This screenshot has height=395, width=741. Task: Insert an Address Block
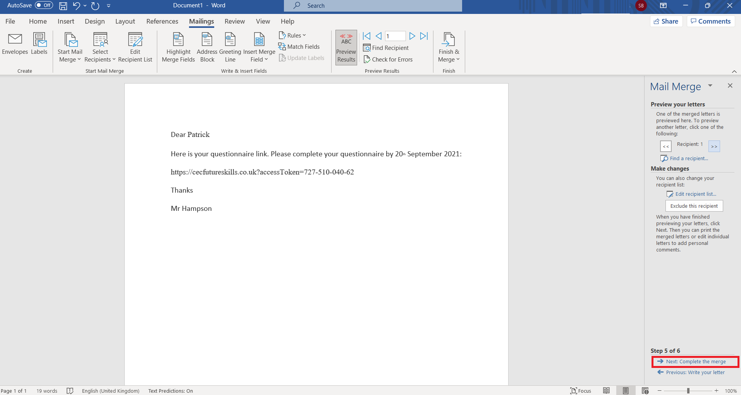coord(207,48)
